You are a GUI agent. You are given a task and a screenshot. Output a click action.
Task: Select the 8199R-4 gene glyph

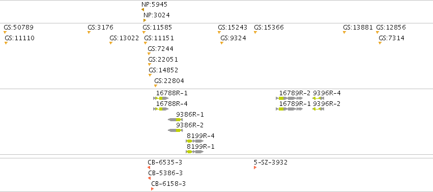[x=195, y=141]
